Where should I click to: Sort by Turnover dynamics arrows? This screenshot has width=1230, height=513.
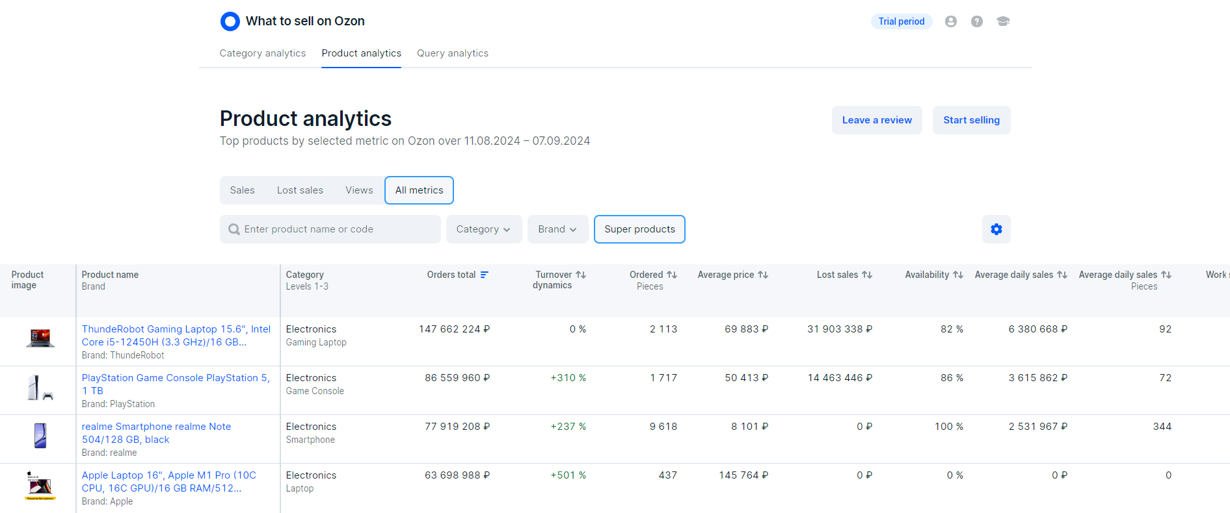pyautogui.click(x=581, y=275)
